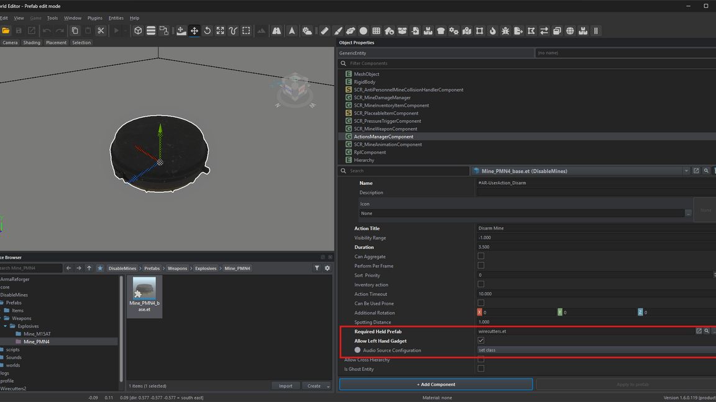Open the folder icon in main toolbar
The image size is (716, 402).
point(6,30)
